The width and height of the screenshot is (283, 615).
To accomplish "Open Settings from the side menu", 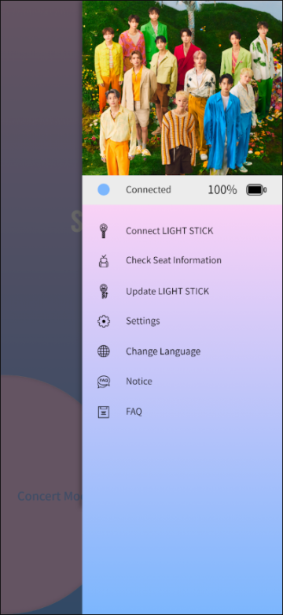I will 142,321.
